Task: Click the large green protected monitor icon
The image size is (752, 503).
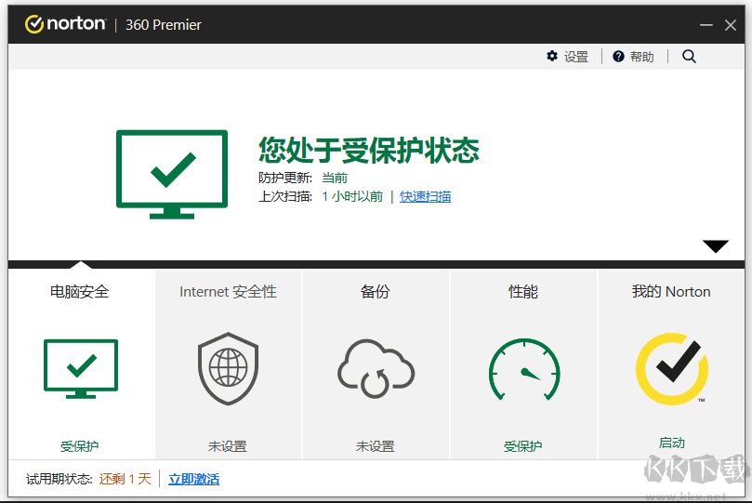Action: pos(172,175)
